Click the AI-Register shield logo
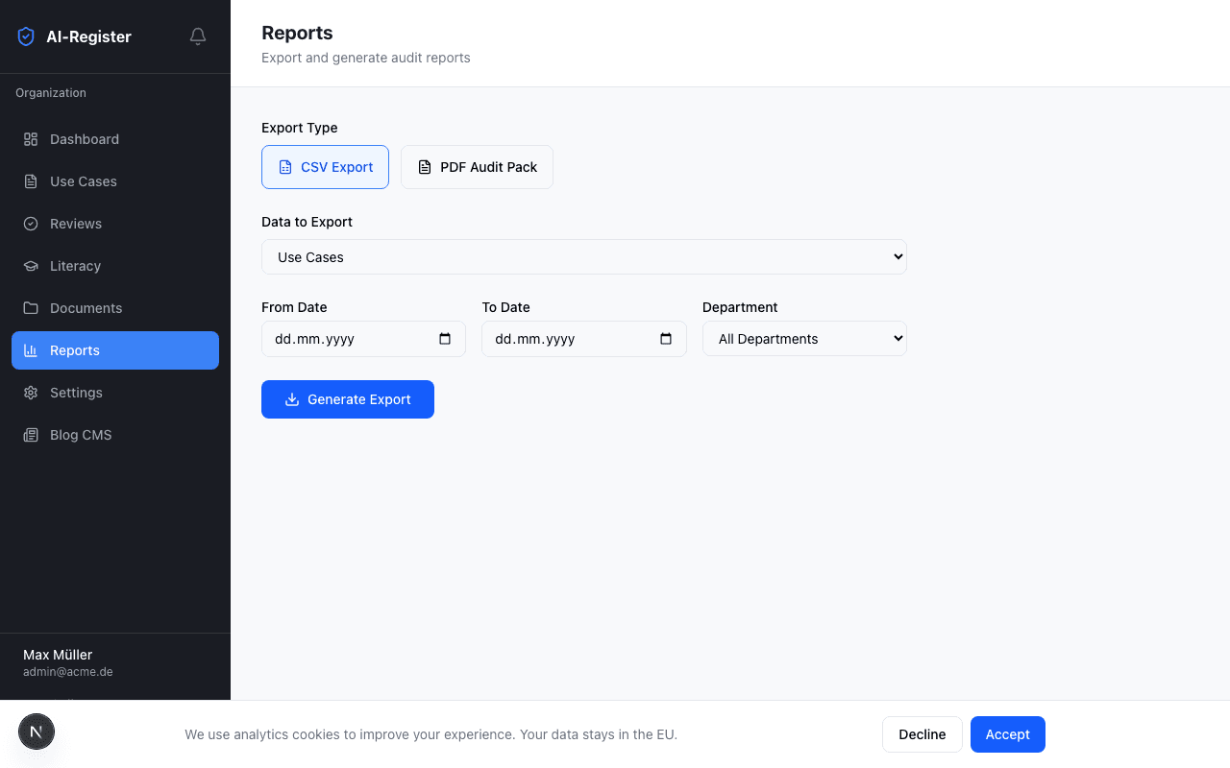 pyautogui.click(x=26, y=36)
